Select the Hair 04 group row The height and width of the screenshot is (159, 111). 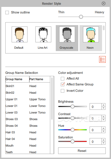pyautogui.click(x=28, y=139)
